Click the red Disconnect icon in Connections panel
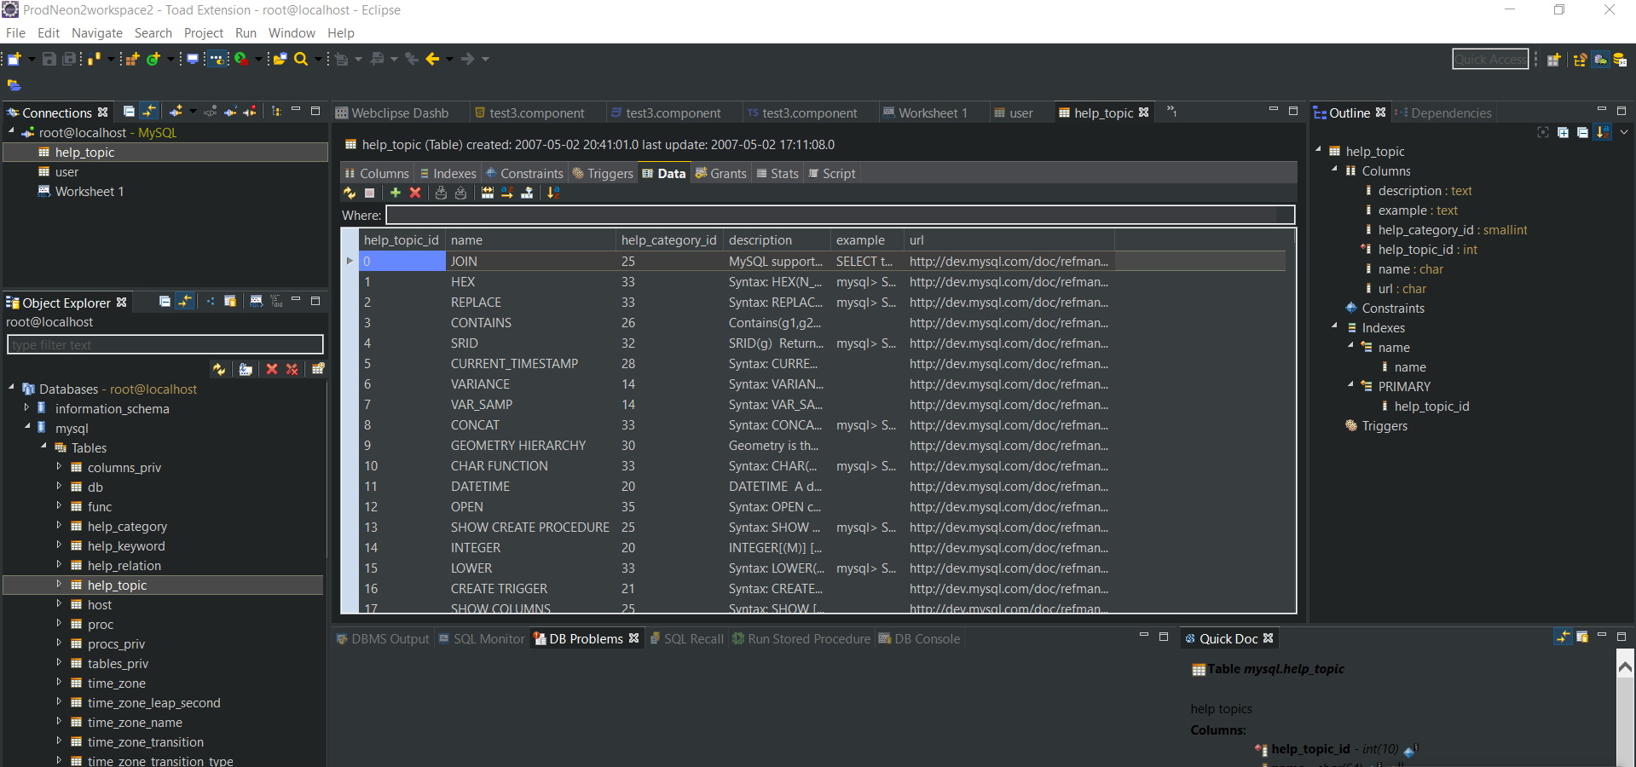The height and width of the screenshot is (767, 1636). 250,112
